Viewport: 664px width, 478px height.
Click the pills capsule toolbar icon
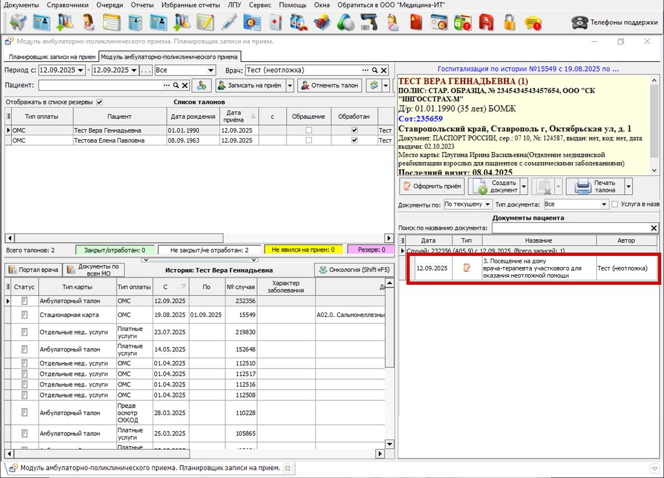pyautogui.click(x=345, y=22)
